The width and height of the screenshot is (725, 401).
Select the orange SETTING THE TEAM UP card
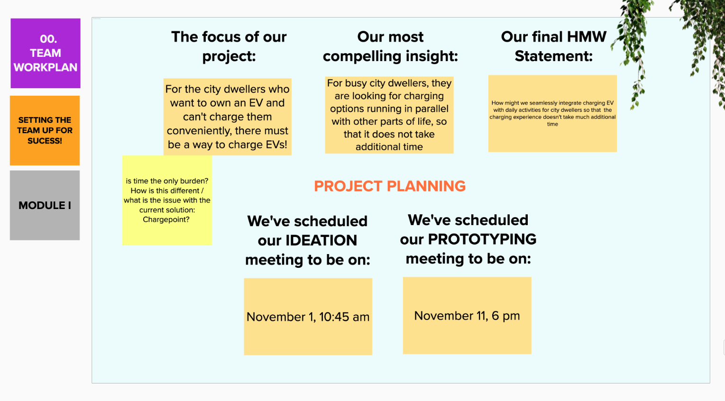coord(45,130)
